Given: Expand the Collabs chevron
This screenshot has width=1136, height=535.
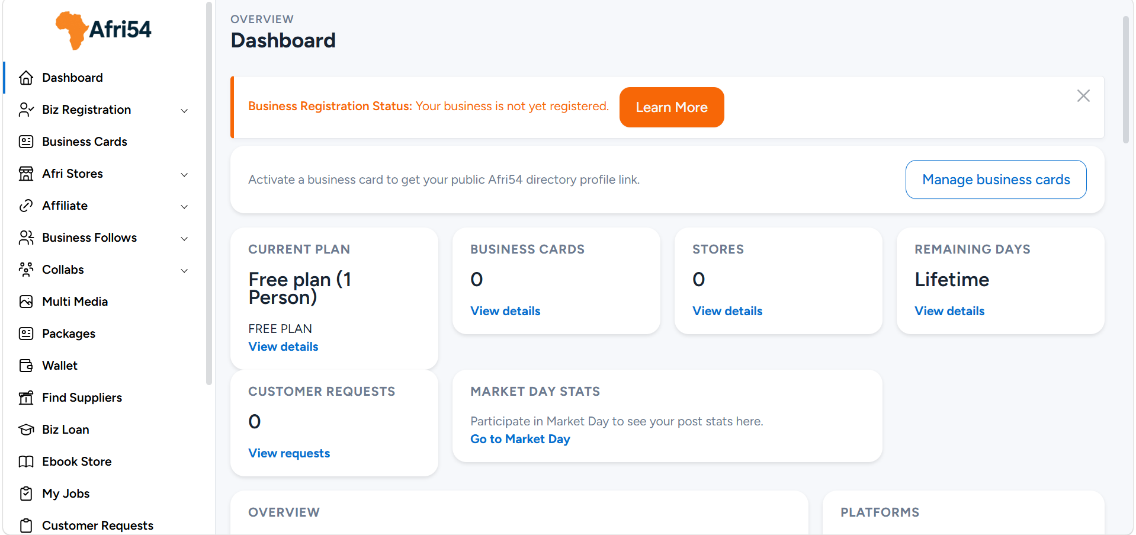Looking at the screenshot, I should pyautogui.click(x=184, y=271).
